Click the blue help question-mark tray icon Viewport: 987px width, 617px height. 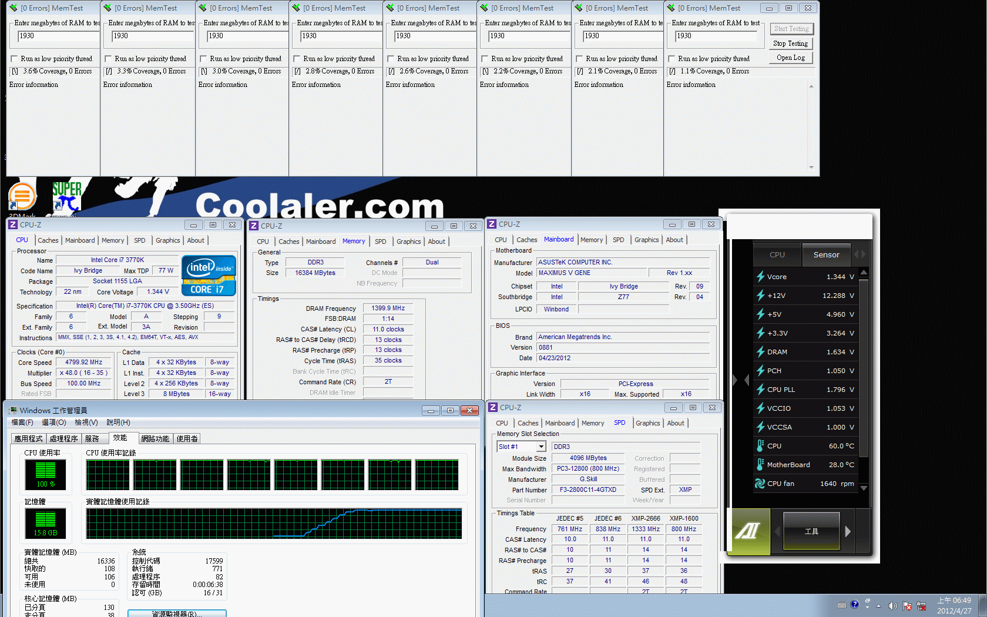[854, 604]
